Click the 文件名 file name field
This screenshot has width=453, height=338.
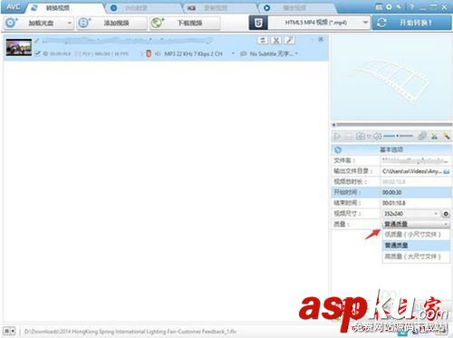416,160
